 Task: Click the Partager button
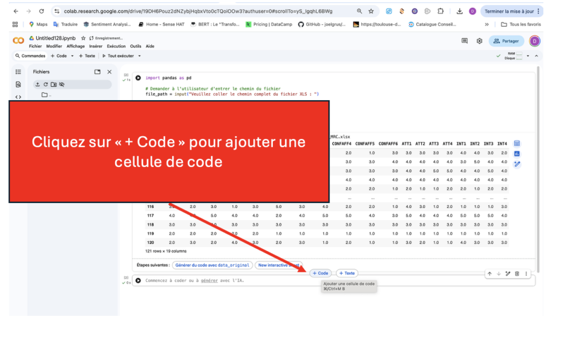[506, 41]
